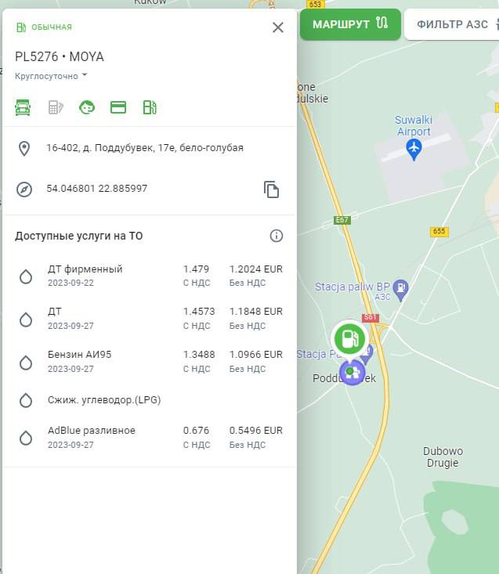Click the station address line
Screen dimensions: 499x574
(x=145, y=148)
